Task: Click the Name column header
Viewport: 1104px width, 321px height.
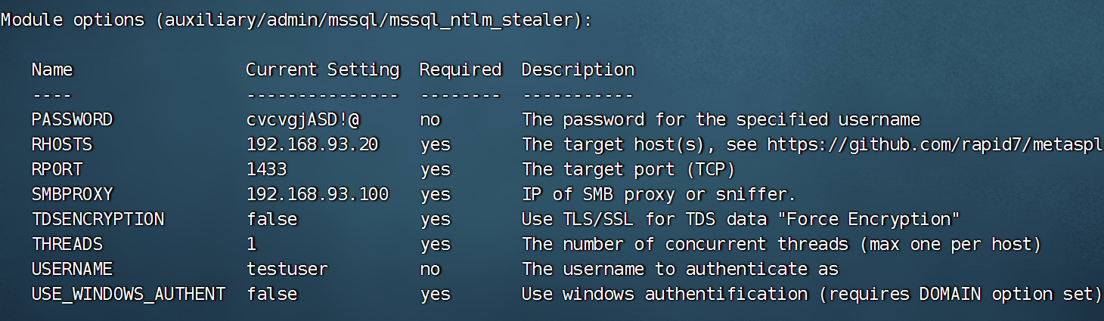Action: pos(52,70)
